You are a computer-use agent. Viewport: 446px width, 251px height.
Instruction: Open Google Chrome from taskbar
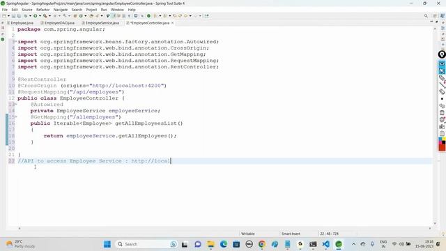tap(262, 244)
